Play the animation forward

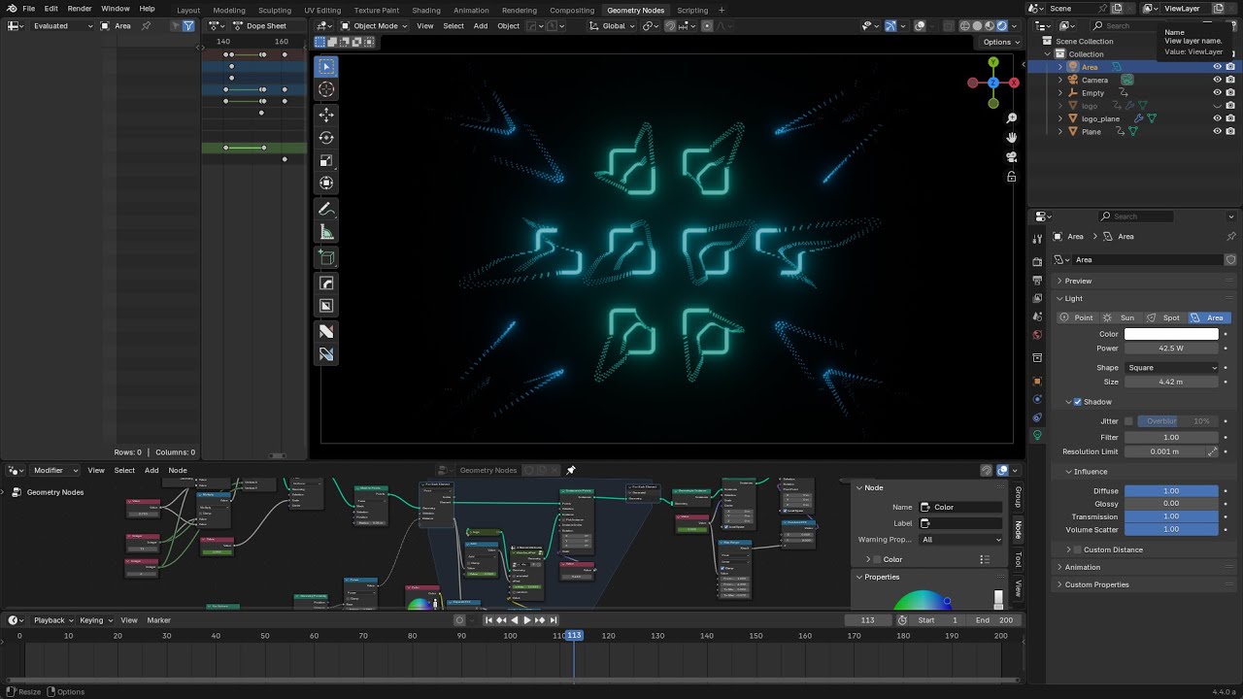click(x=527, y=620)
